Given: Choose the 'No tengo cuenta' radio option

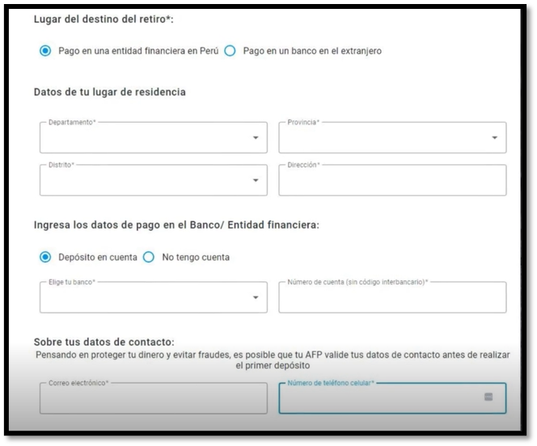Looking at the screenshot, I should 149,257.
